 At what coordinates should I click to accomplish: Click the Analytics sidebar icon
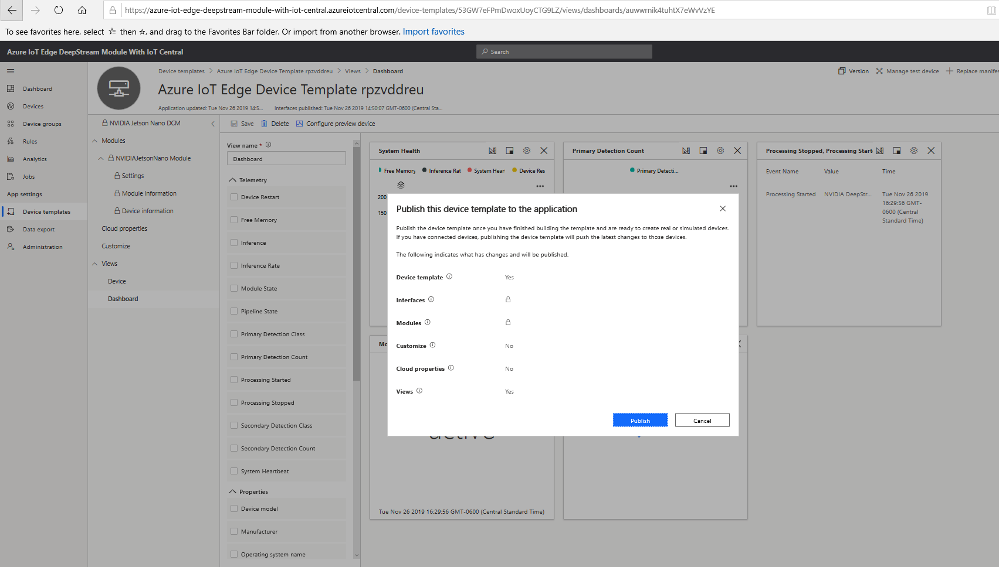coord(11,159)
